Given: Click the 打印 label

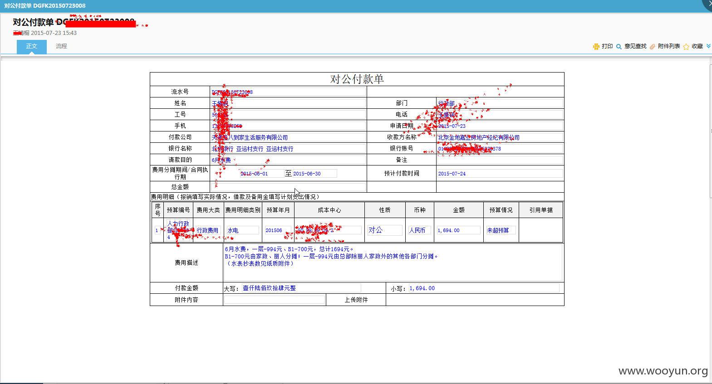Looking at the screenshot, I should pos(607,46).
